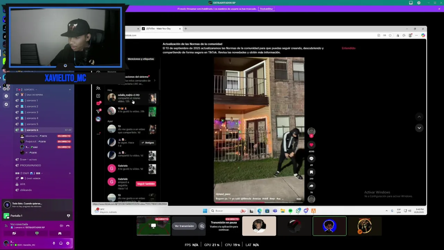
Task: Add a server plus icon in Discord
Action: (x=6, y=96)
